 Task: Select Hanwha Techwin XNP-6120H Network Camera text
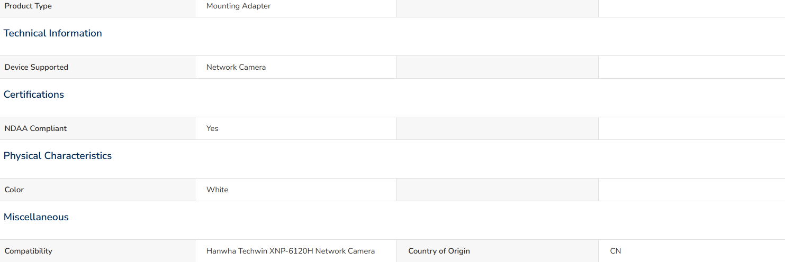pos(291,251)
